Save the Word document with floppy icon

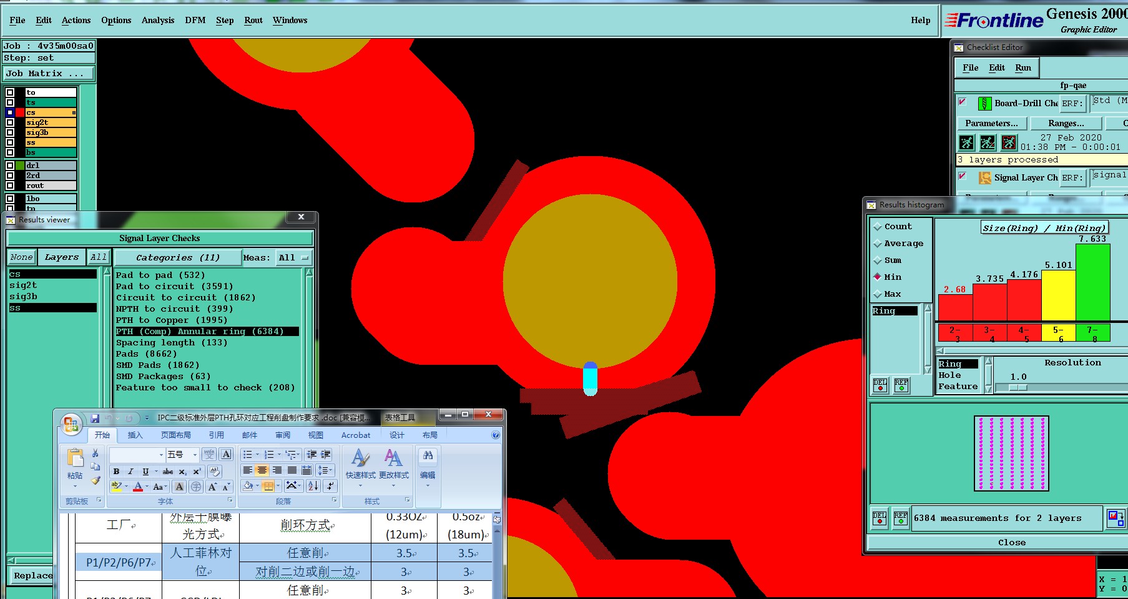point(96,418)
